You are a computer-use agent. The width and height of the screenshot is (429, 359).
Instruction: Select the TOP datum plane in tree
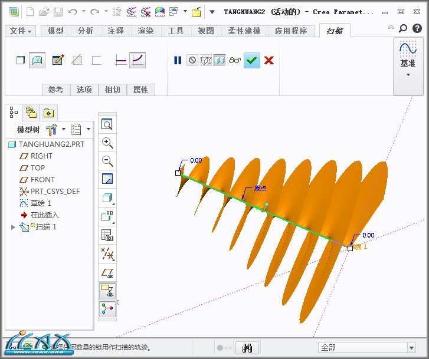click(38, 168)
